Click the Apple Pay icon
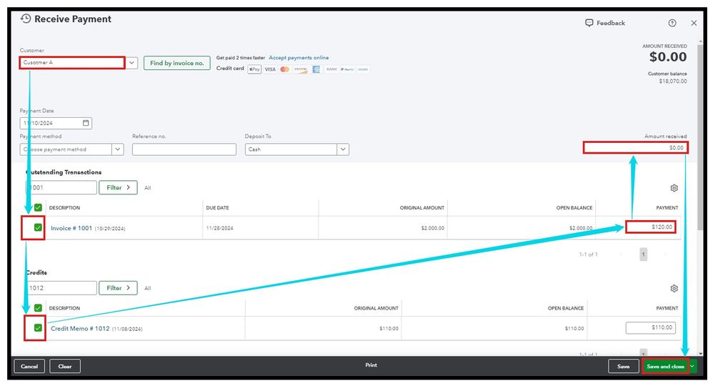The image size is (713, 391). tap(254, 69)
